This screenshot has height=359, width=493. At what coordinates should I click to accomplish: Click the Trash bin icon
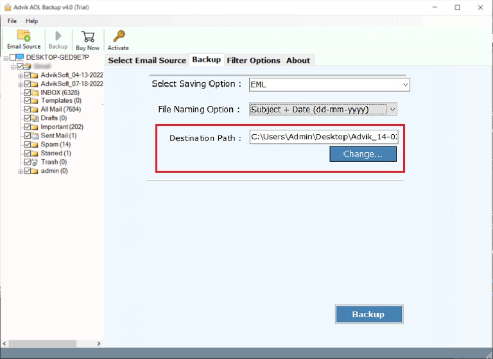point(35,162)
